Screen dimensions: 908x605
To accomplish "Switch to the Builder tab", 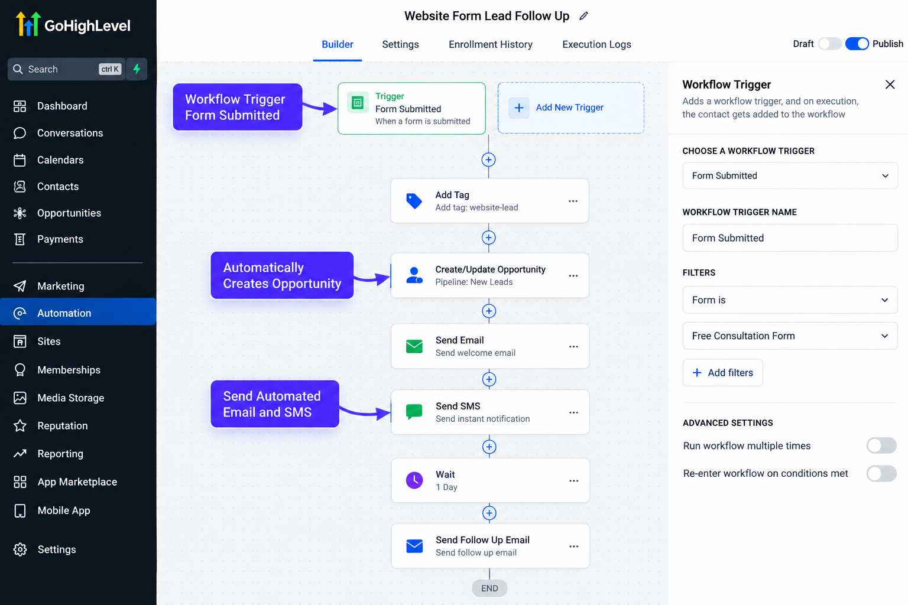I will (x=338, y=44).
